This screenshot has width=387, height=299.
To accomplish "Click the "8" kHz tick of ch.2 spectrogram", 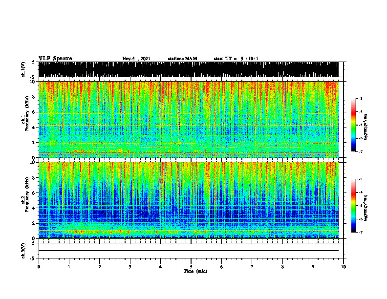I will point(34,177).
